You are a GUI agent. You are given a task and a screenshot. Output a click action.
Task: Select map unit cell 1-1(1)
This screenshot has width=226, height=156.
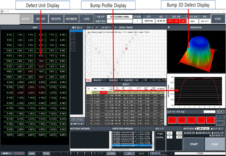[9, 35]
